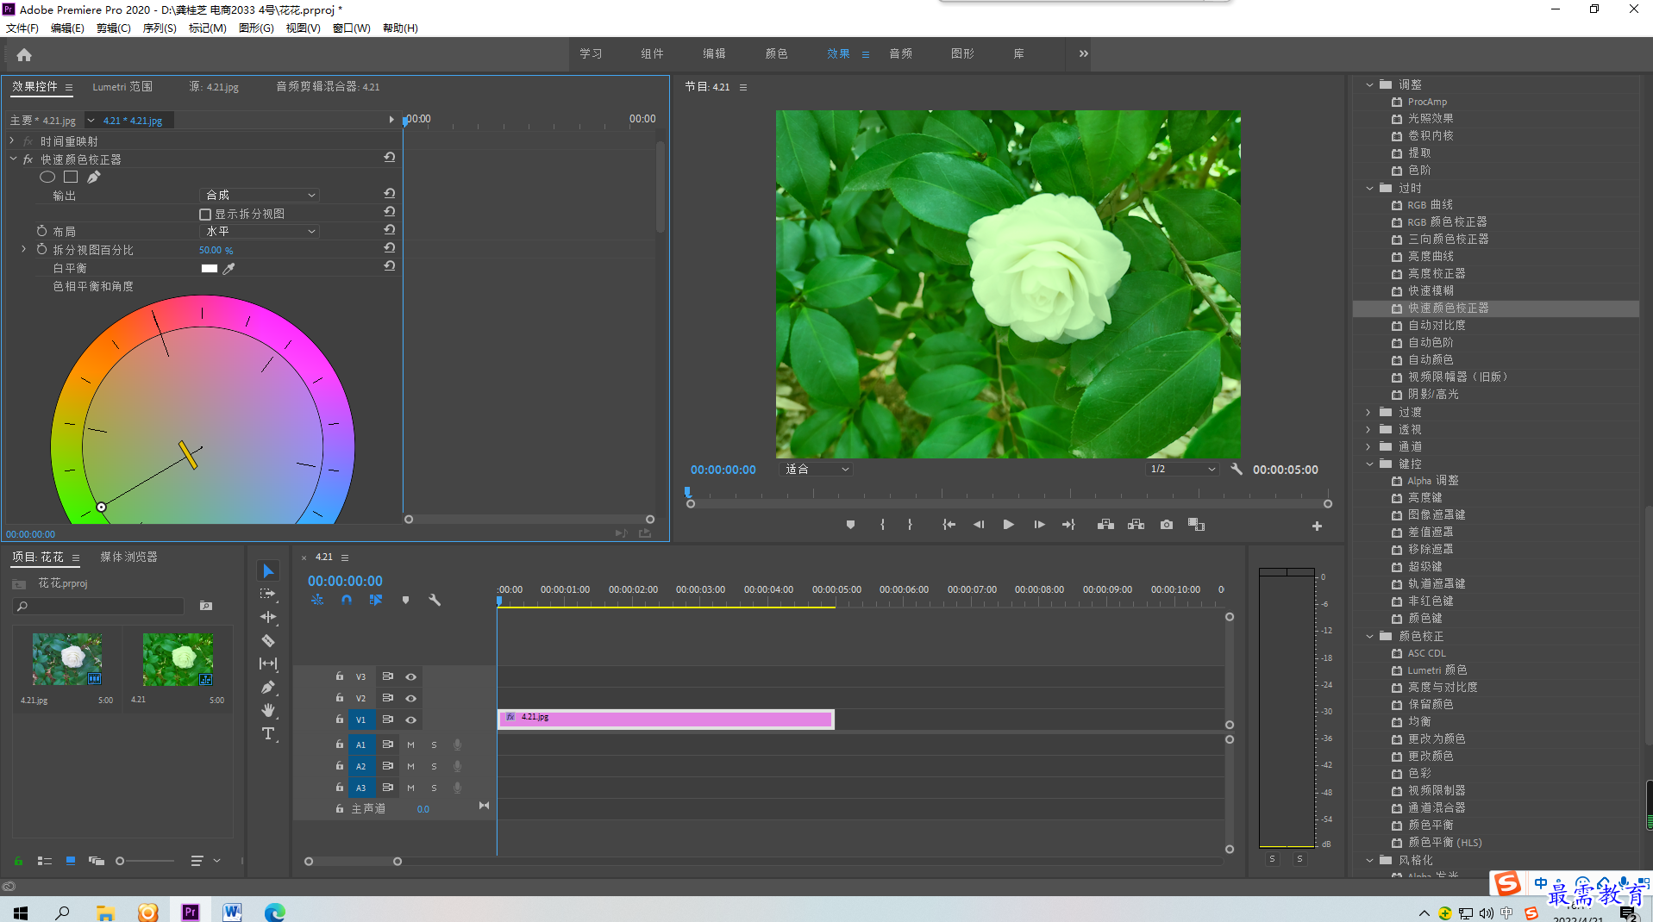The width and height of the screenshot is (1653, 922).
Task: Open Premiere Pro from taskbar
Action: coord(191,911)
